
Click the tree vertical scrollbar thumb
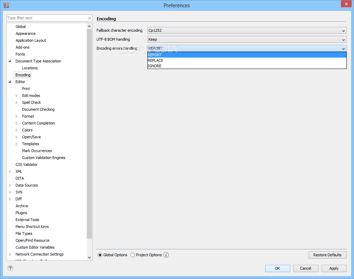tap(90, 133)
